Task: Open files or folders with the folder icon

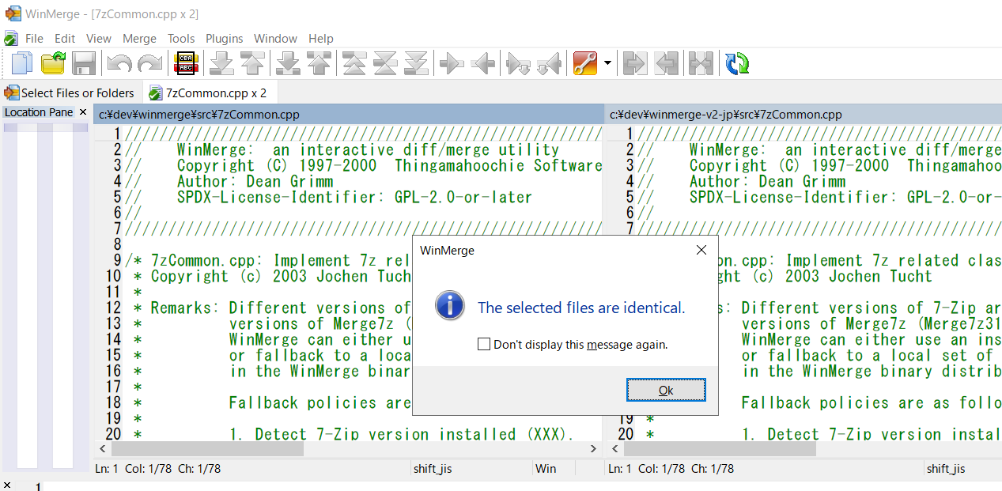Action: tap(52, 63)
